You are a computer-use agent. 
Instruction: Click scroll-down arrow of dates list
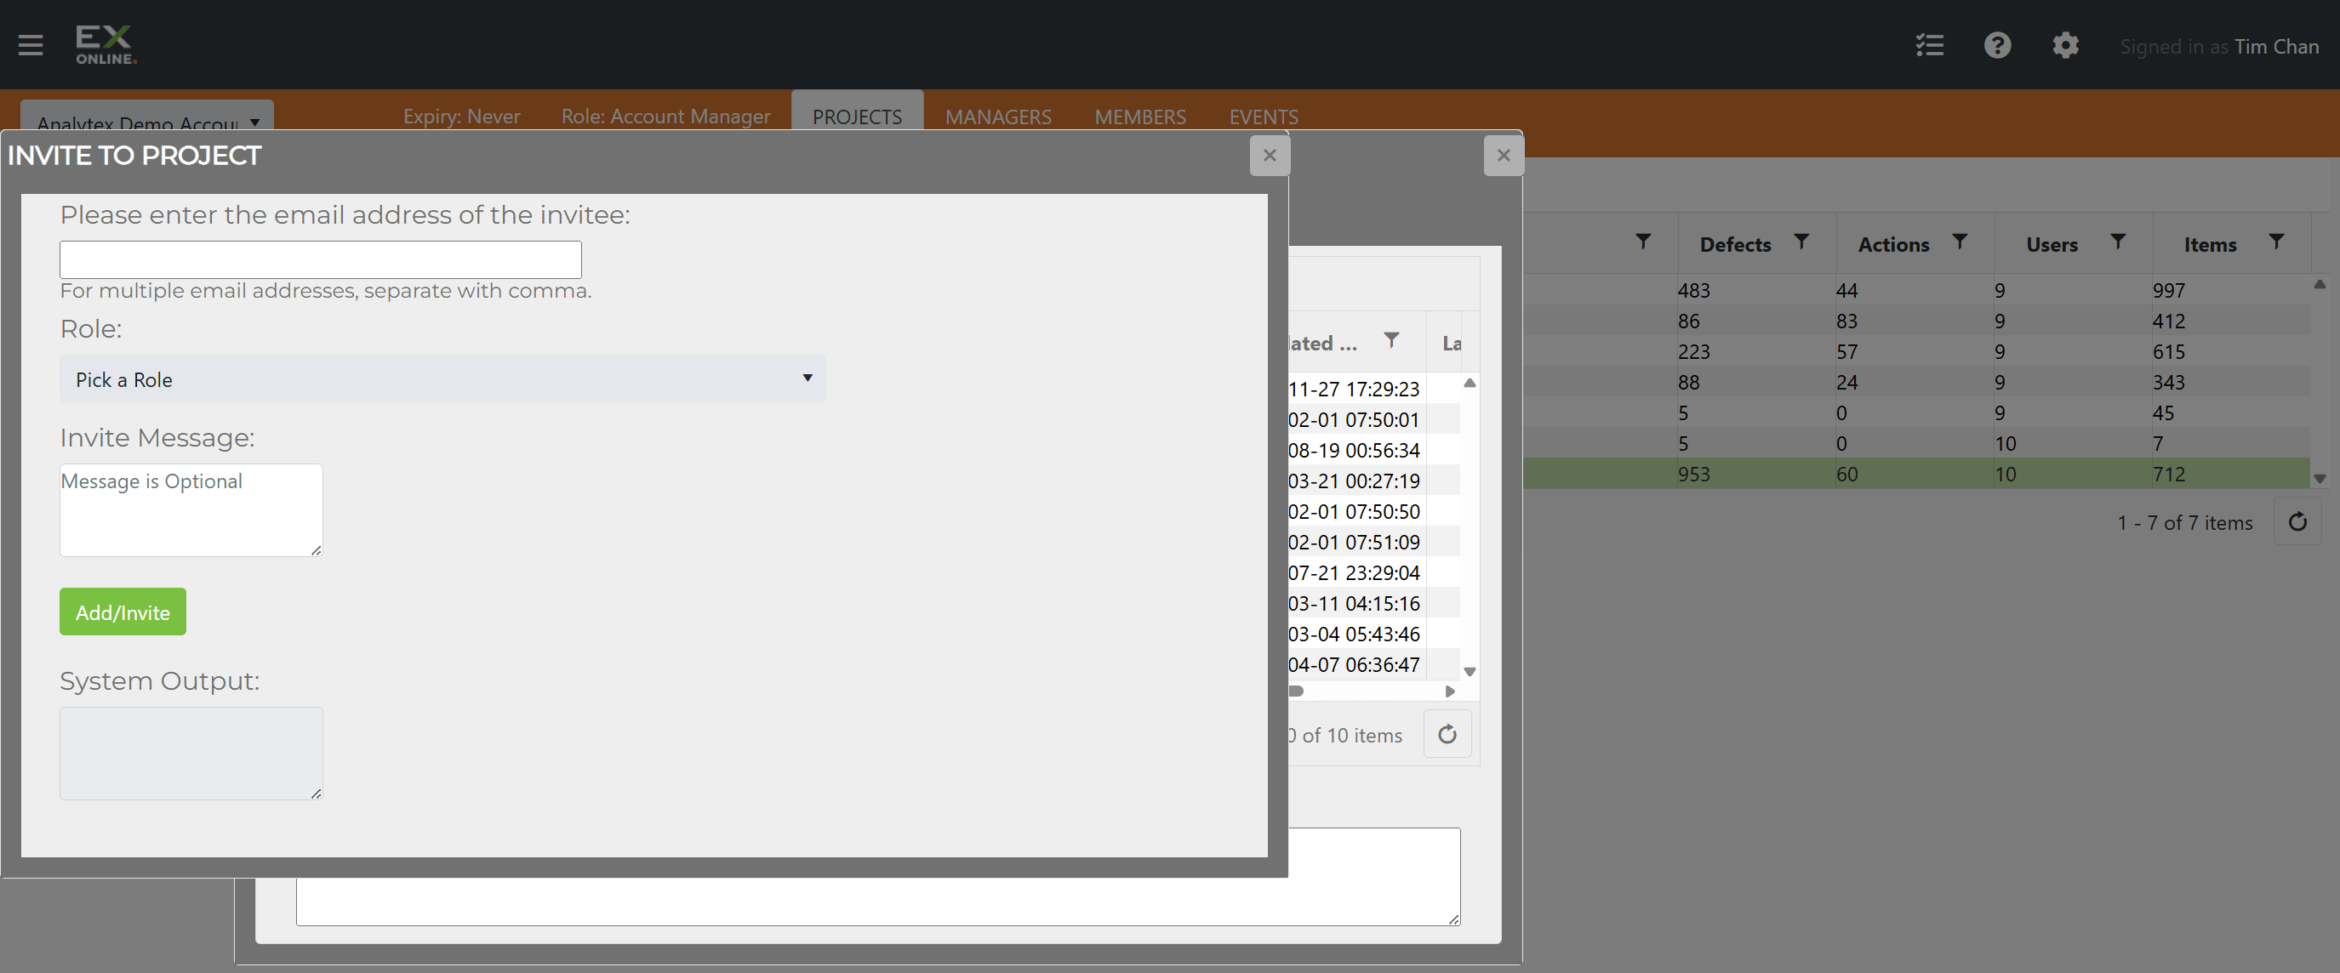click(1469, 672)
